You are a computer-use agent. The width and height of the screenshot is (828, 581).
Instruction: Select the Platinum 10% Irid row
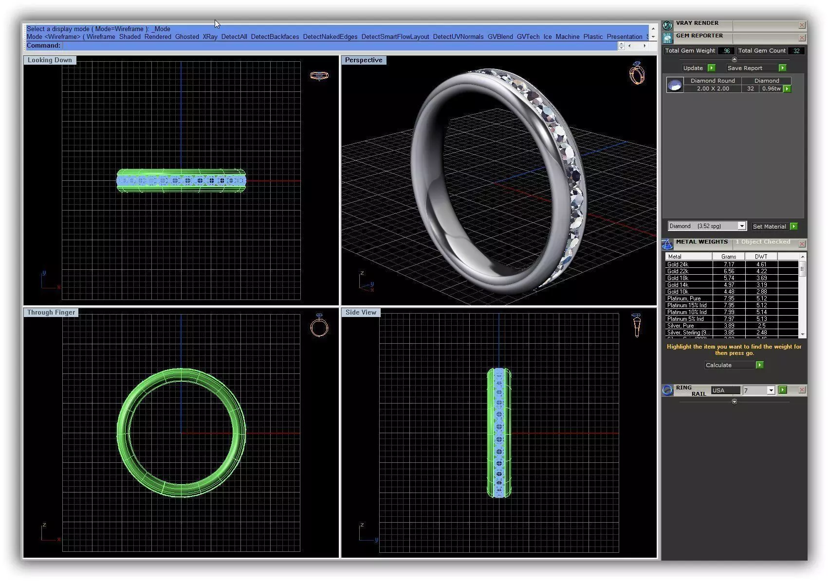click(x=732, y=312)
